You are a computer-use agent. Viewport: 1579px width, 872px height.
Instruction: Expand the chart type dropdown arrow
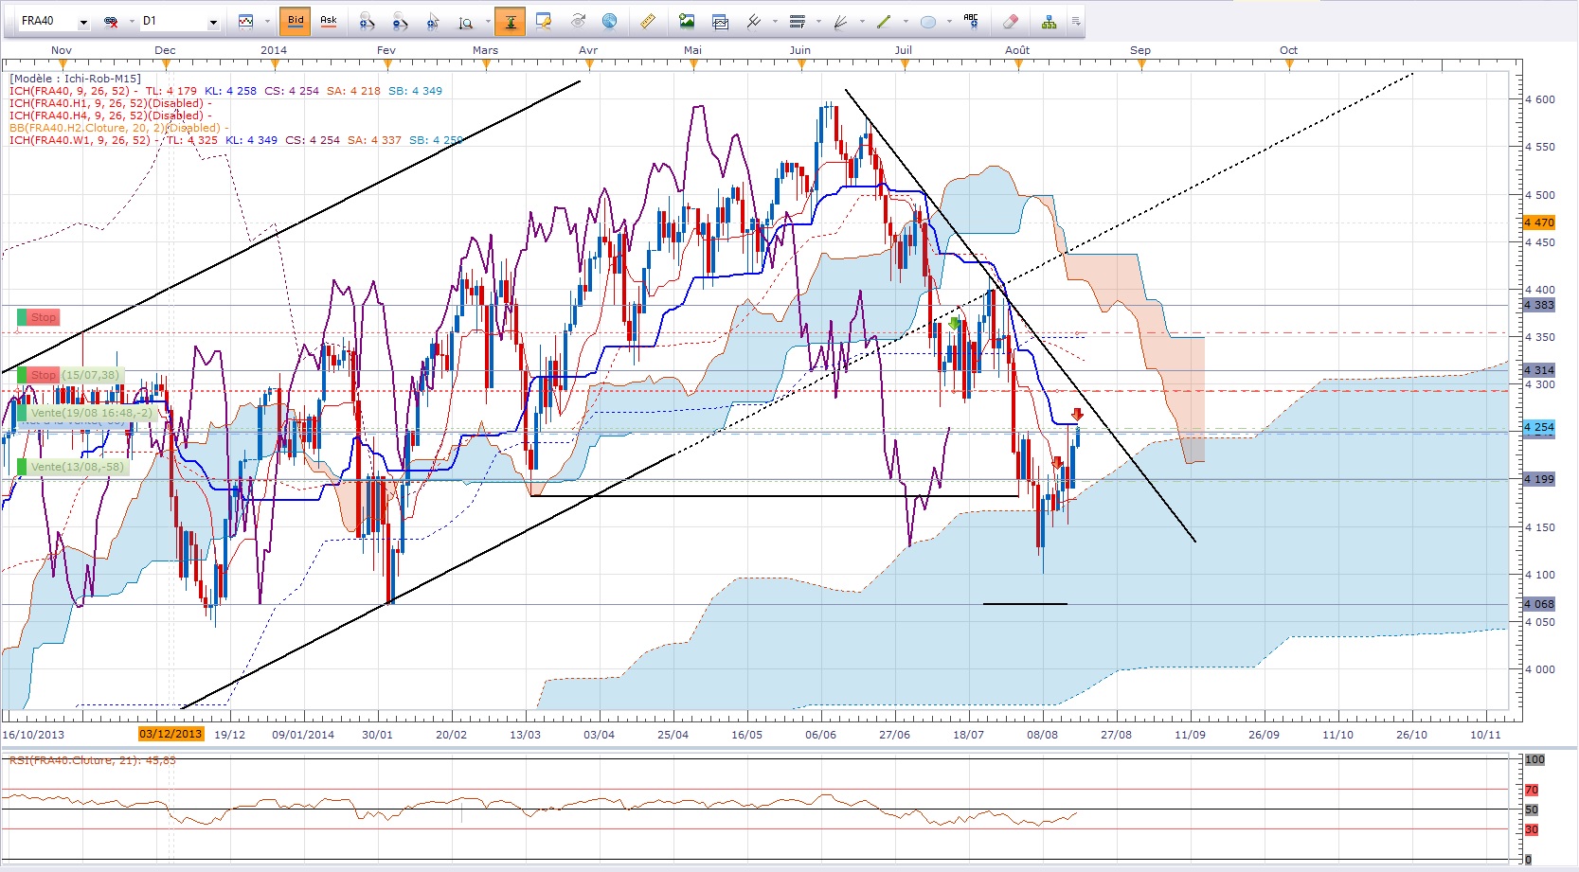click(268, 21)
